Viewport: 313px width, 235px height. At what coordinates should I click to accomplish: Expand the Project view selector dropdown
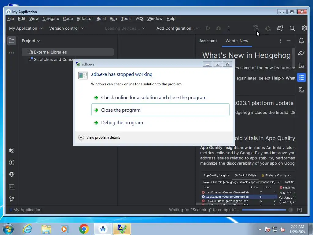click(31, 41)
